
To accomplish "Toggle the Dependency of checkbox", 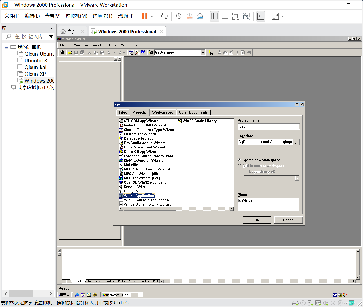I will coord(245,171).
